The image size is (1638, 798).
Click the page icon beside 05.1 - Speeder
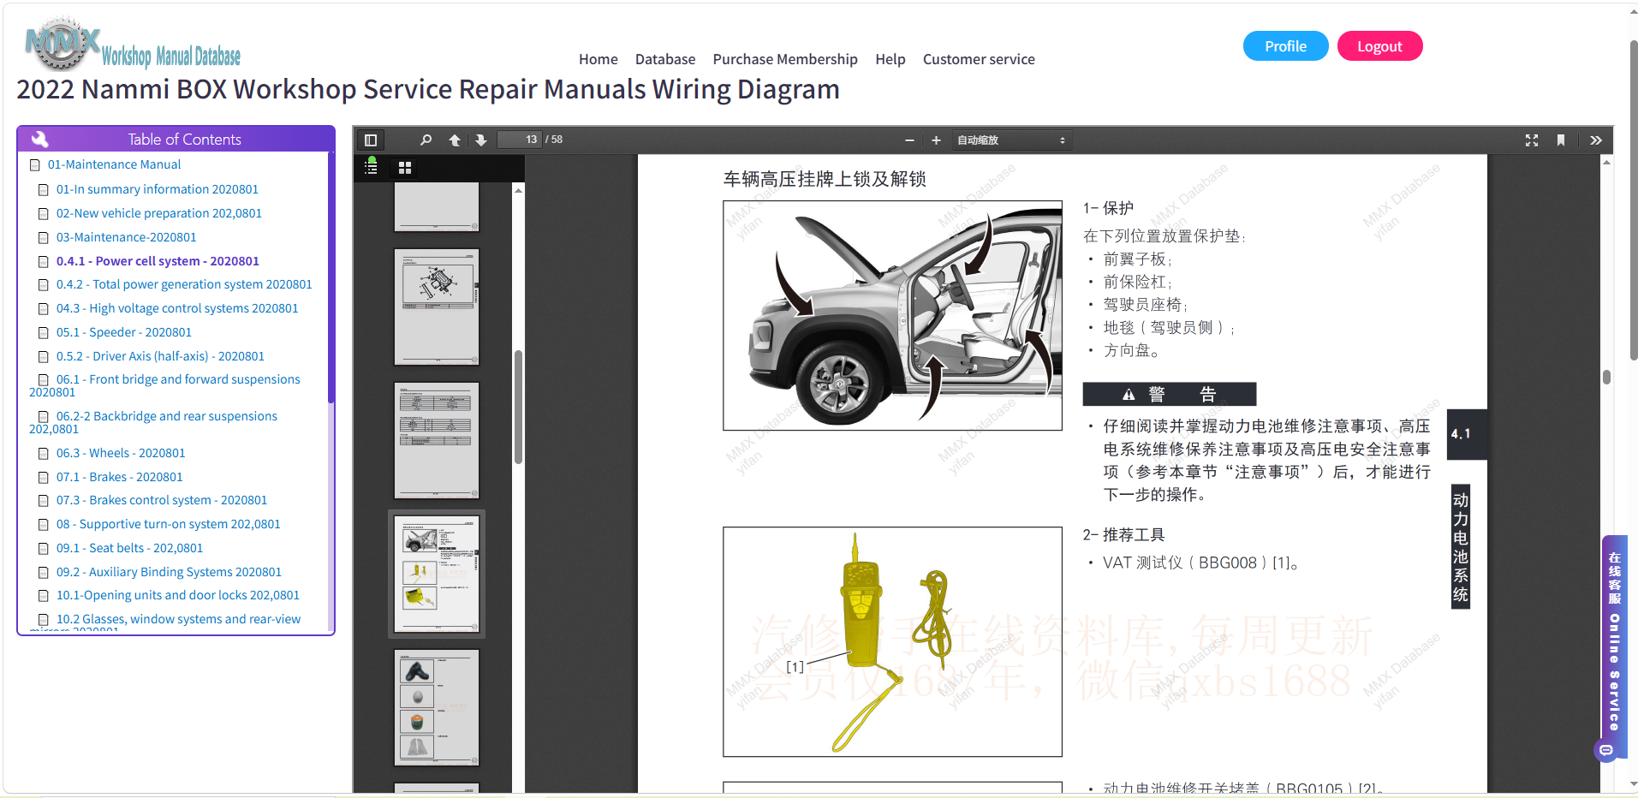pyautogui.click(x=44, y=332)
